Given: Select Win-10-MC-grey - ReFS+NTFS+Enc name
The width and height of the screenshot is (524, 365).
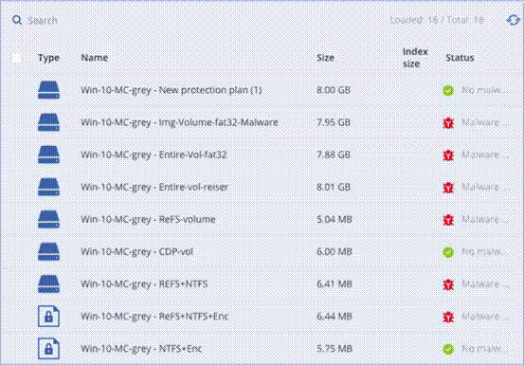Looking at the screenshot, I should tap(154, 317).
